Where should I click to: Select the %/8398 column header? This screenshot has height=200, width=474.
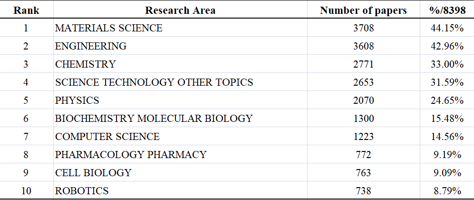[x=447, y=10]
